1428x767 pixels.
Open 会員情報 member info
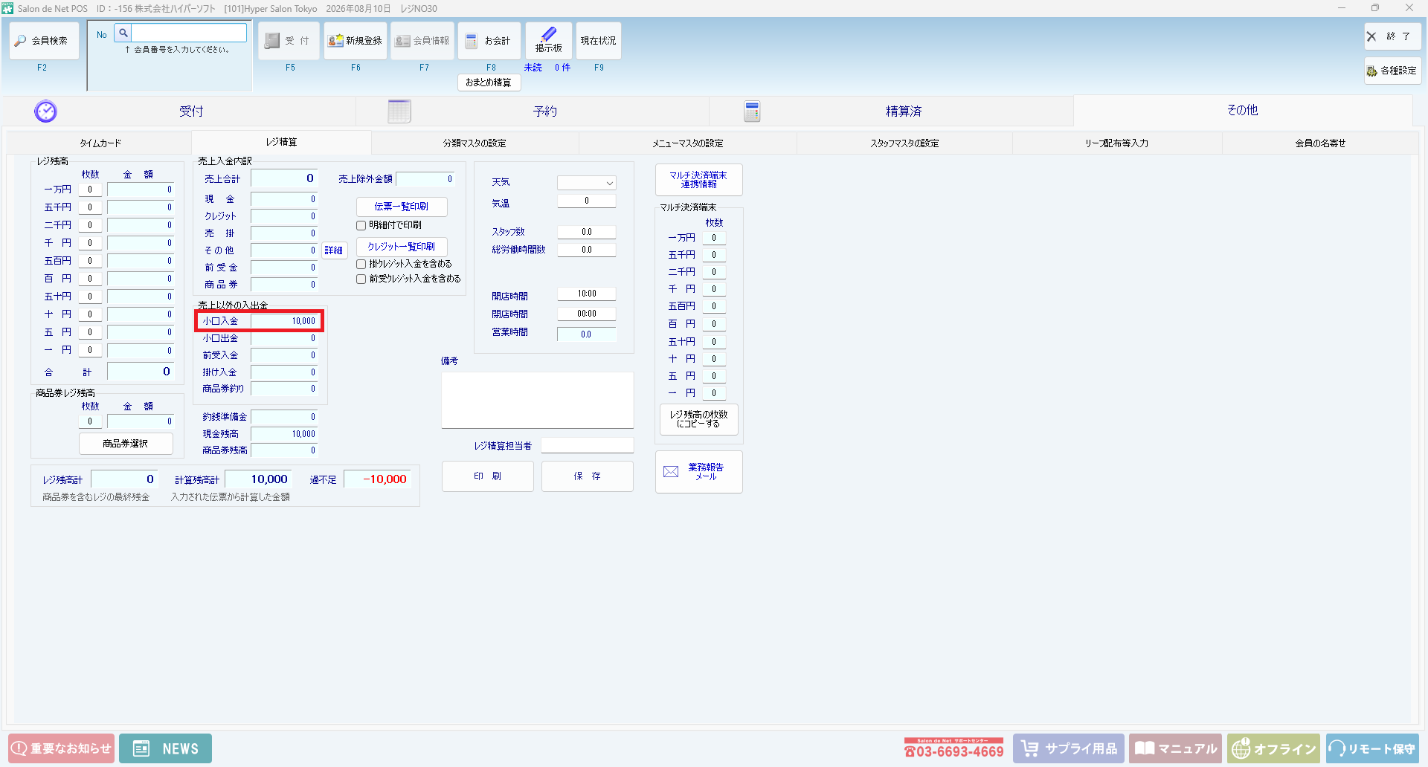click(x=422, y=41)
